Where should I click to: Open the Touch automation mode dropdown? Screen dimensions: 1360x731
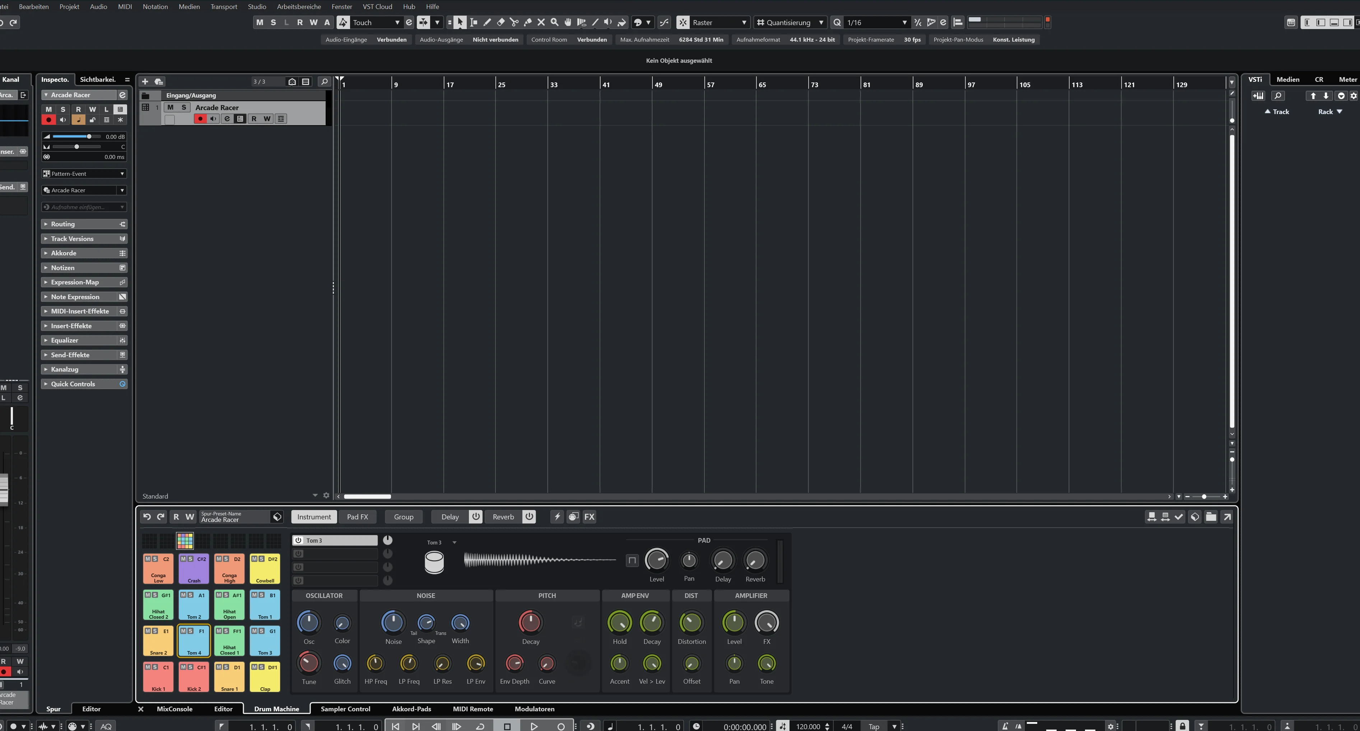(376, 22)
